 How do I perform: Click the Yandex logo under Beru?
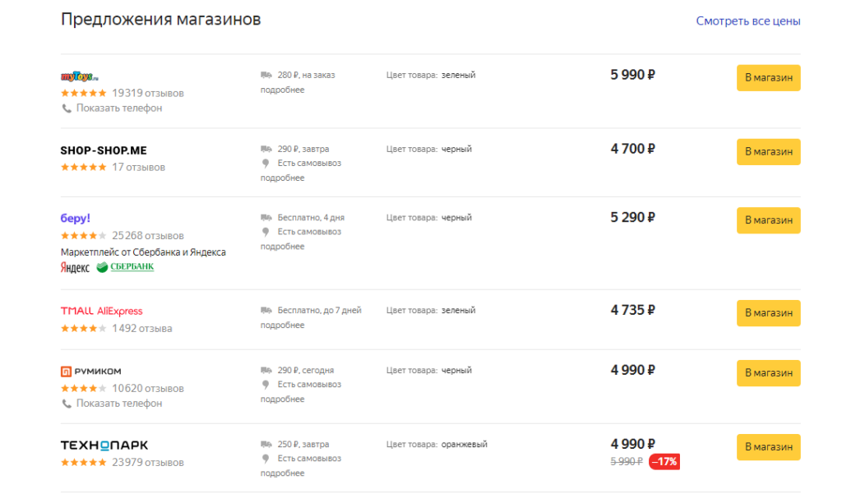75,267
